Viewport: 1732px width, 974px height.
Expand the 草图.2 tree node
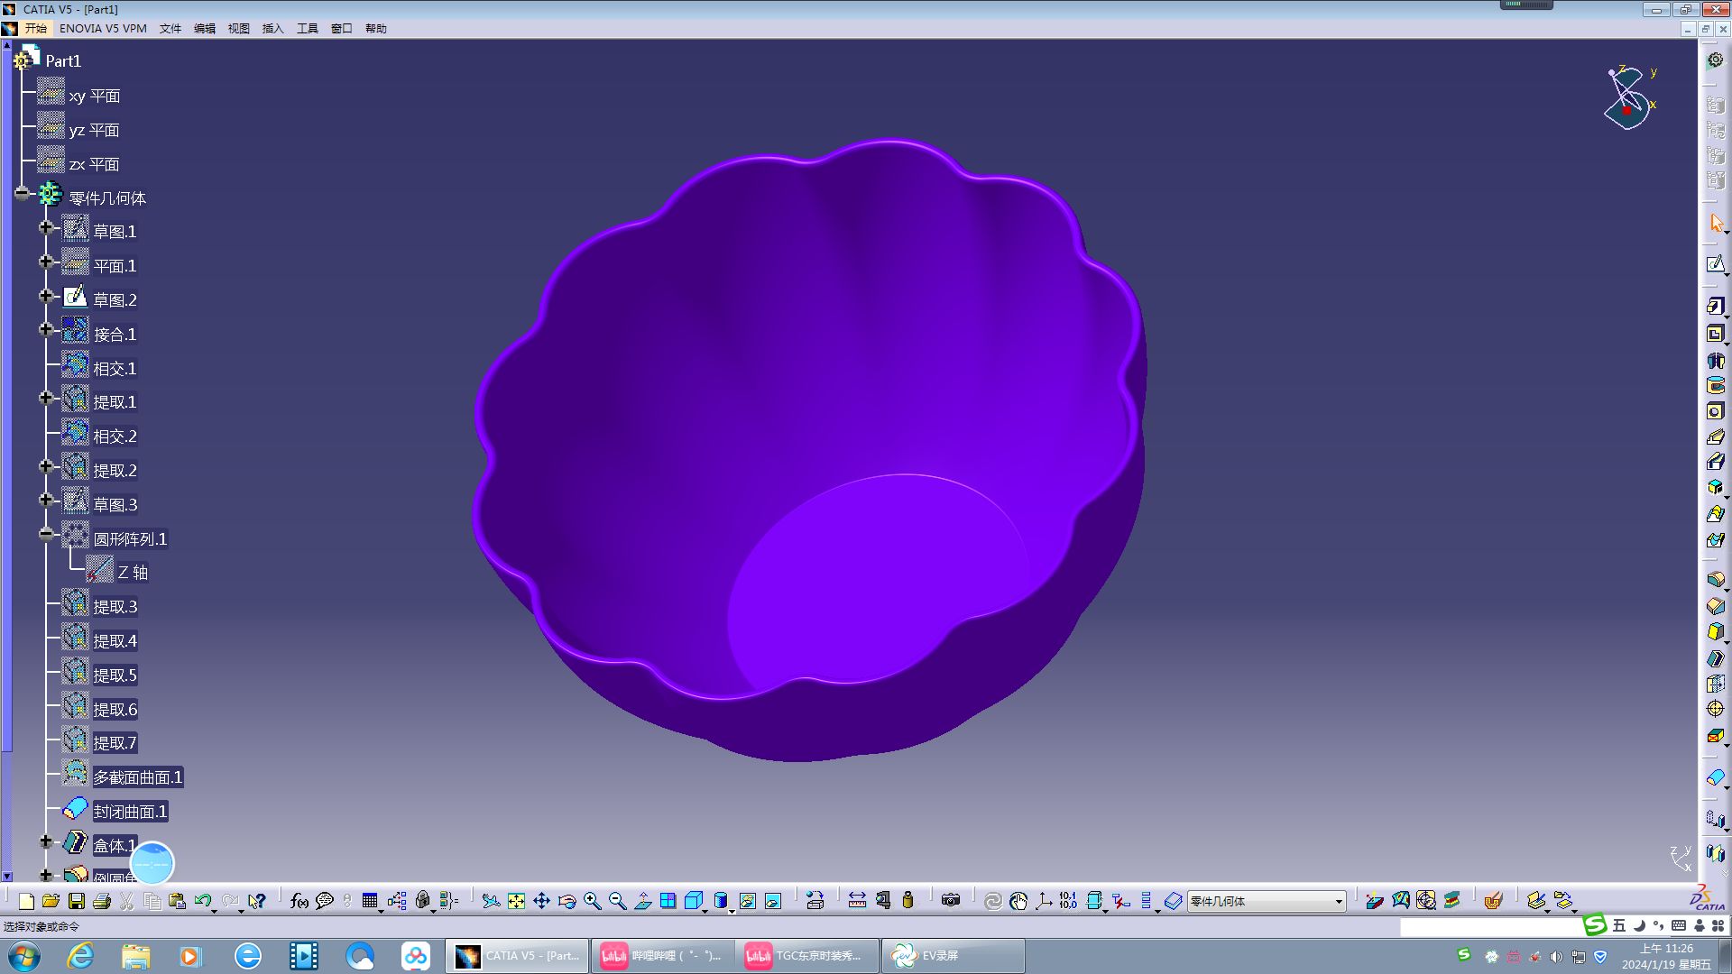pyautogui.click(x=46, y=296)
